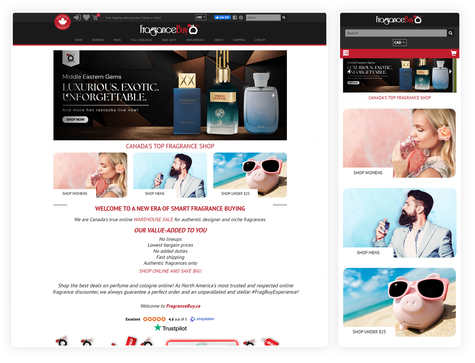The width and height of the screenshot is (475, 363).
Task: Click the Authentic fragrances only line
Action: [171, 263]
